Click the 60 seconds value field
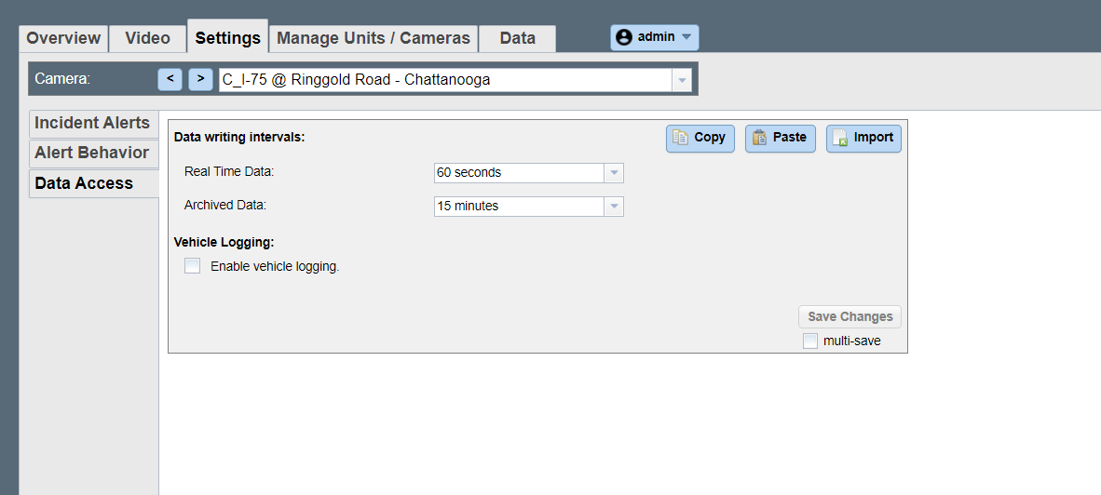This screenshot has height=495, width=1101. [x=520, y=172]
